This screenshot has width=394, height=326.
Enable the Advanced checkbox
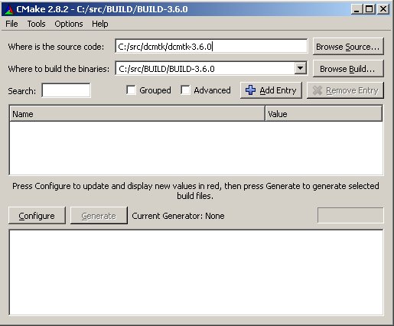pyautogui.click(x=185, y=90)
